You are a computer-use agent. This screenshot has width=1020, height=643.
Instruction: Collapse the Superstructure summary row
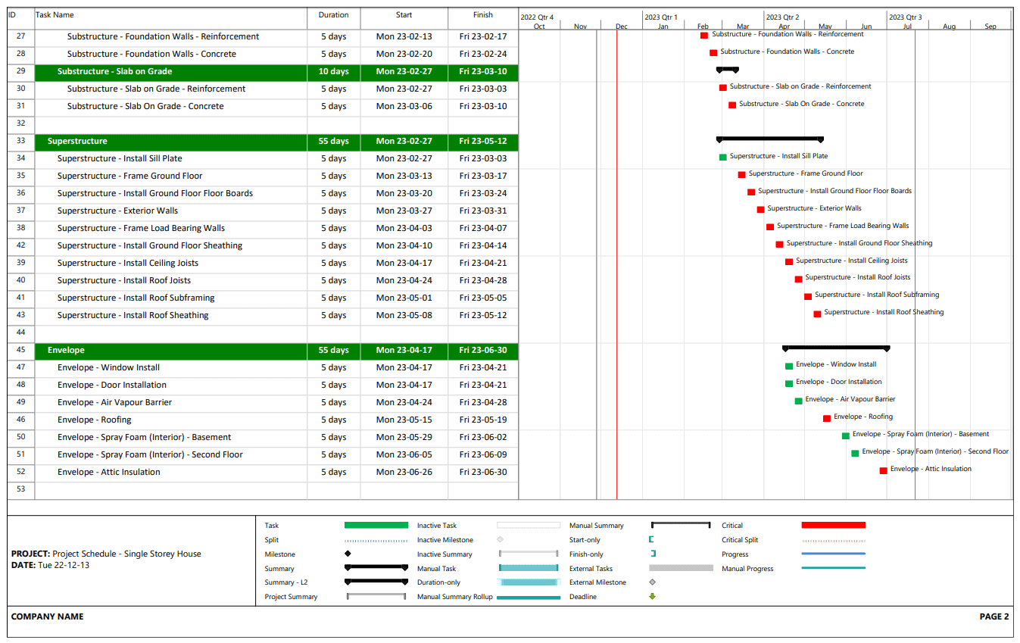coord(77,141)
